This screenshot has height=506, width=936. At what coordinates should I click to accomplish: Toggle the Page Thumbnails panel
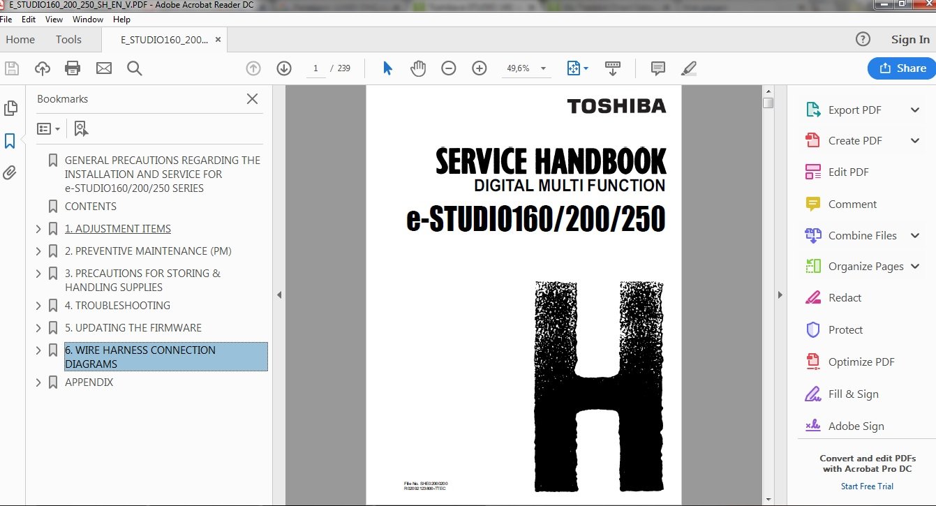coord(10,108)
